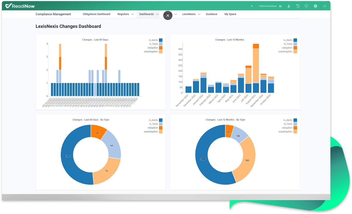Click the In_Alerts swatch in Last 60 Days chart

[161, 40]
